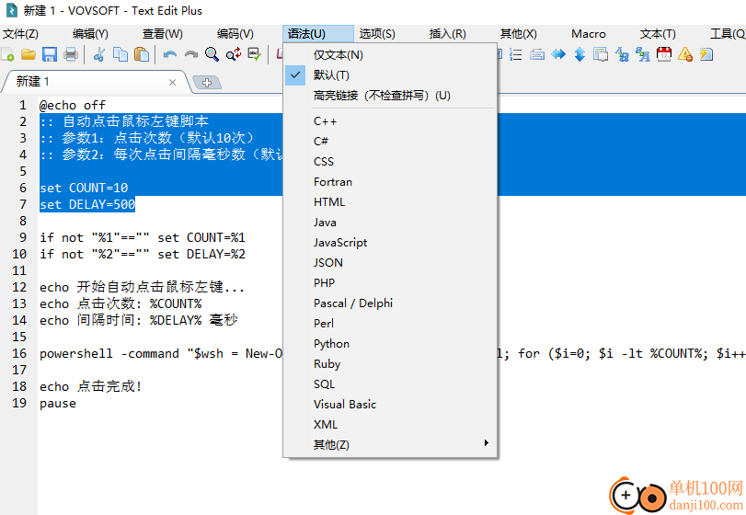Image resolution: width=746 pixels, height=515 pixels.
Task: Choose Pascal / Delphi syntax
Action: point(390,303)
